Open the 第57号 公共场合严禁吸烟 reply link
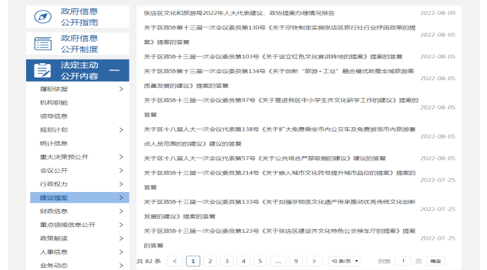 pos(265,158)
